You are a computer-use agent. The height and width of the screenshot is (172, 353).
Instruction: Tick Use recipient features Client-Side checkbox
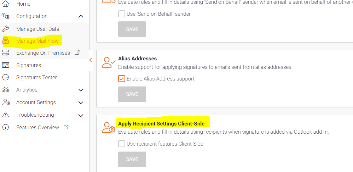point(122,144)
